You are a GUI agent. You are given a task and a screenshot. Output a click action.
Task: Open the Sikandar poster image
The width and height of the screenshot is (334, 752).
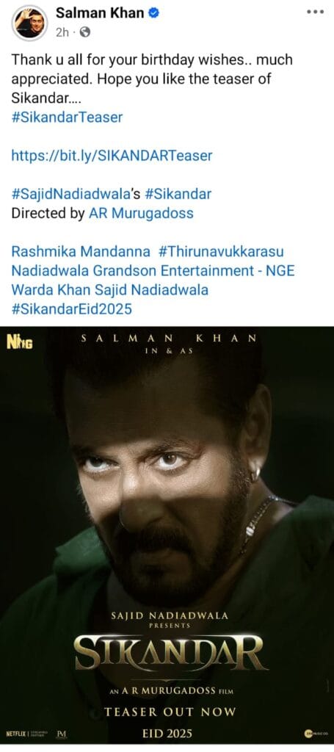pos(167,535)
